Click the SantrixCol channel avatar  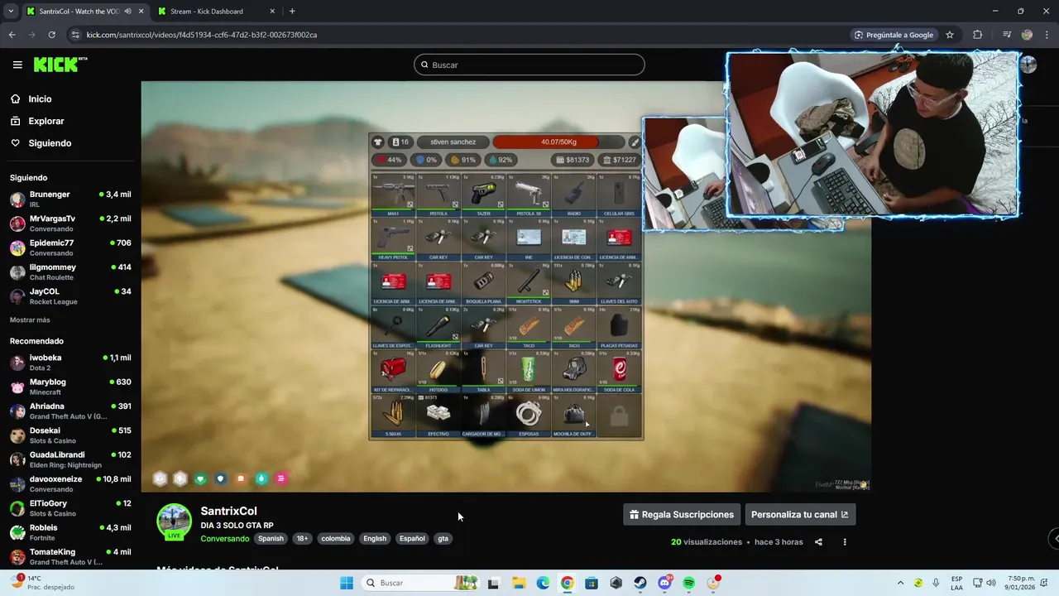pyautogui.click(x=174, y=521)
